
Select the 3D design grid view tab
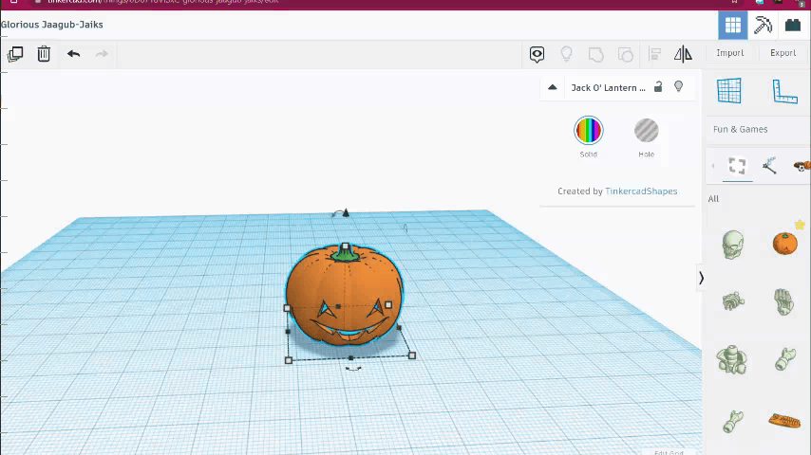click(x=732, y=25)
